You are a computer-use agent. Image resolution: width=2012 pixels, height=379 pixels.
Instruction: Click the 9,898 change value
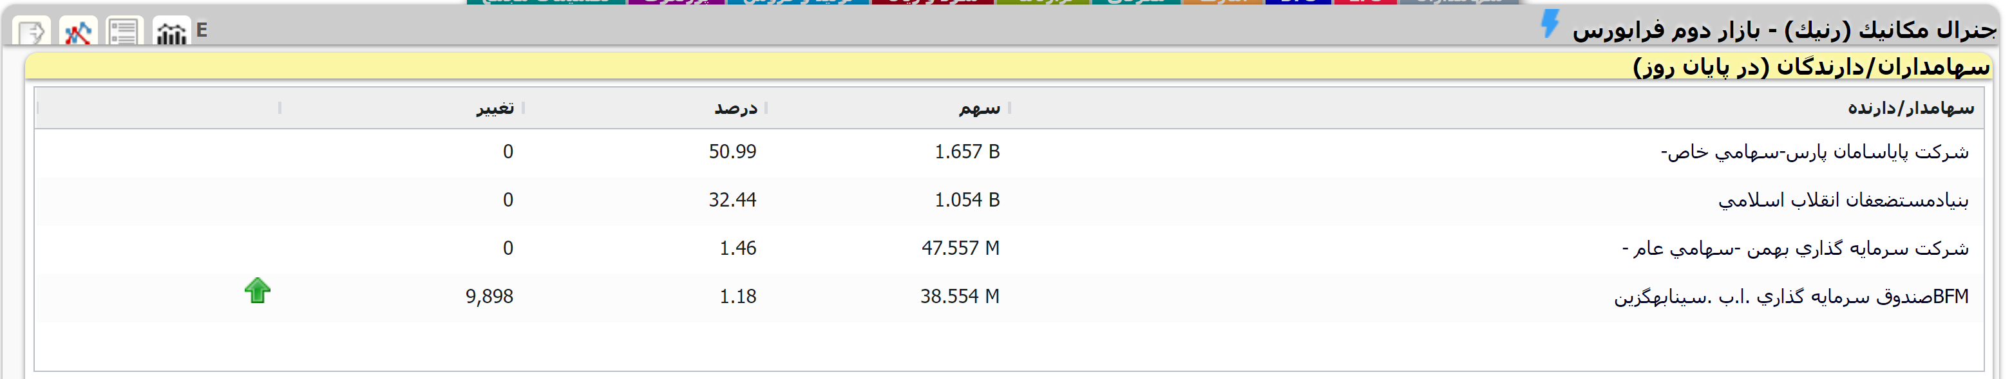tap(489, 297)
